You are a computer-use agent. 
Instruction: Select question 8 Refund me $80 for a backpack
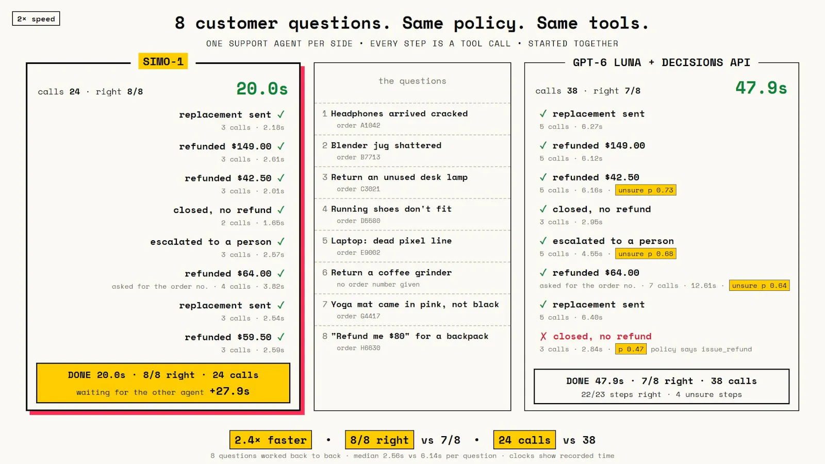point(412,342)
